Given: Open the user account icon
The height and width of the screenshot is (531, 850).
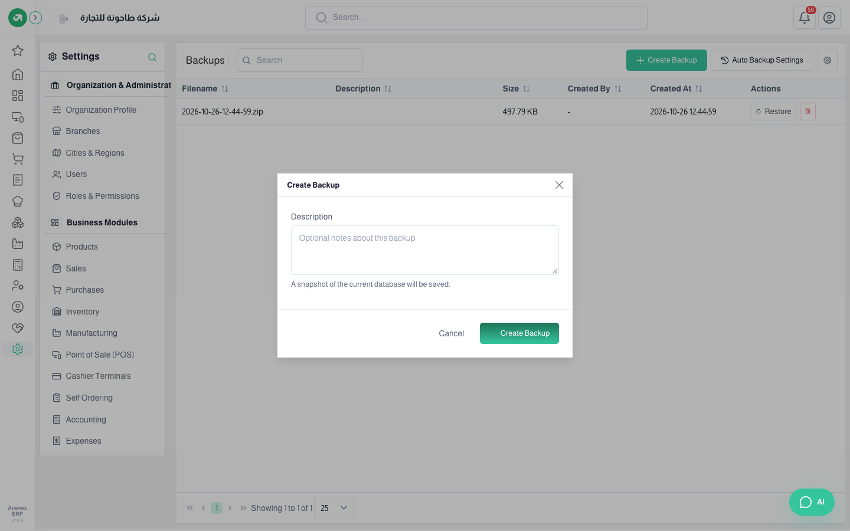Looking at the screenshot, I should click(x=829, y=18).
